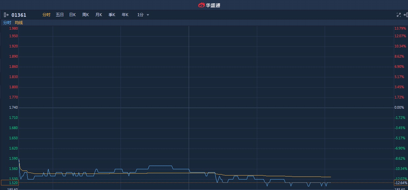Open the 周K weekly candlestick view
This screenshot has height=190, width=408.
pyautogui.click(x=86, y=15)
